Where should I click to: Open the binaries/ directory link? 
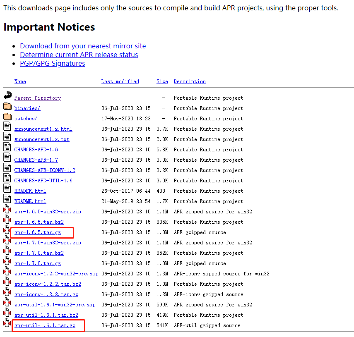pos(27,108)
